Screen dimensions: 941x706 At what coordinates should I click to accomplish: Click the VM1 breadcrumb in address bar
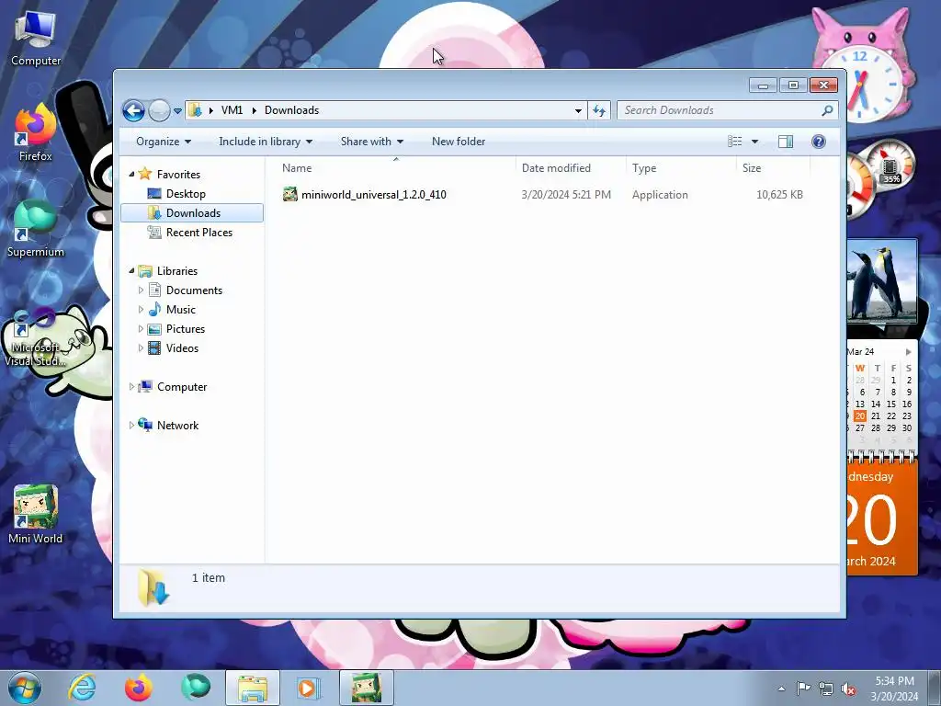[232, 110]
